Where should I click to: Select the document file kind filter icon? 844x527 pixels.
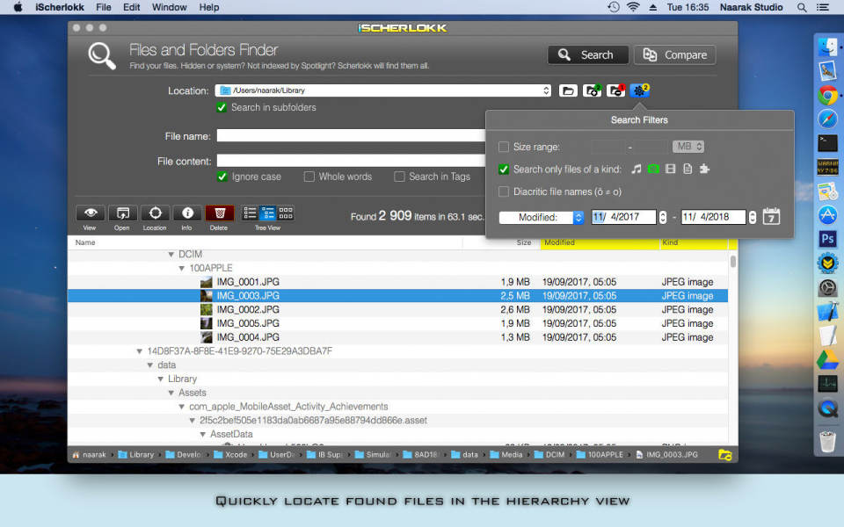(688, 170)
